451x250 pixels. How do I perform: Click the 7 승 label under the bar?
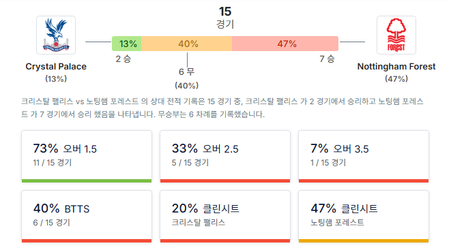327,59
